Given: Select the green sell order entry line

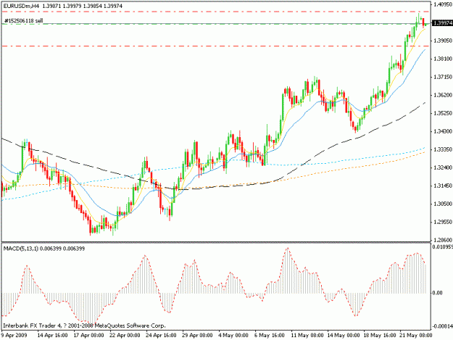Looking at the screenshot, I should pos(216,24).
